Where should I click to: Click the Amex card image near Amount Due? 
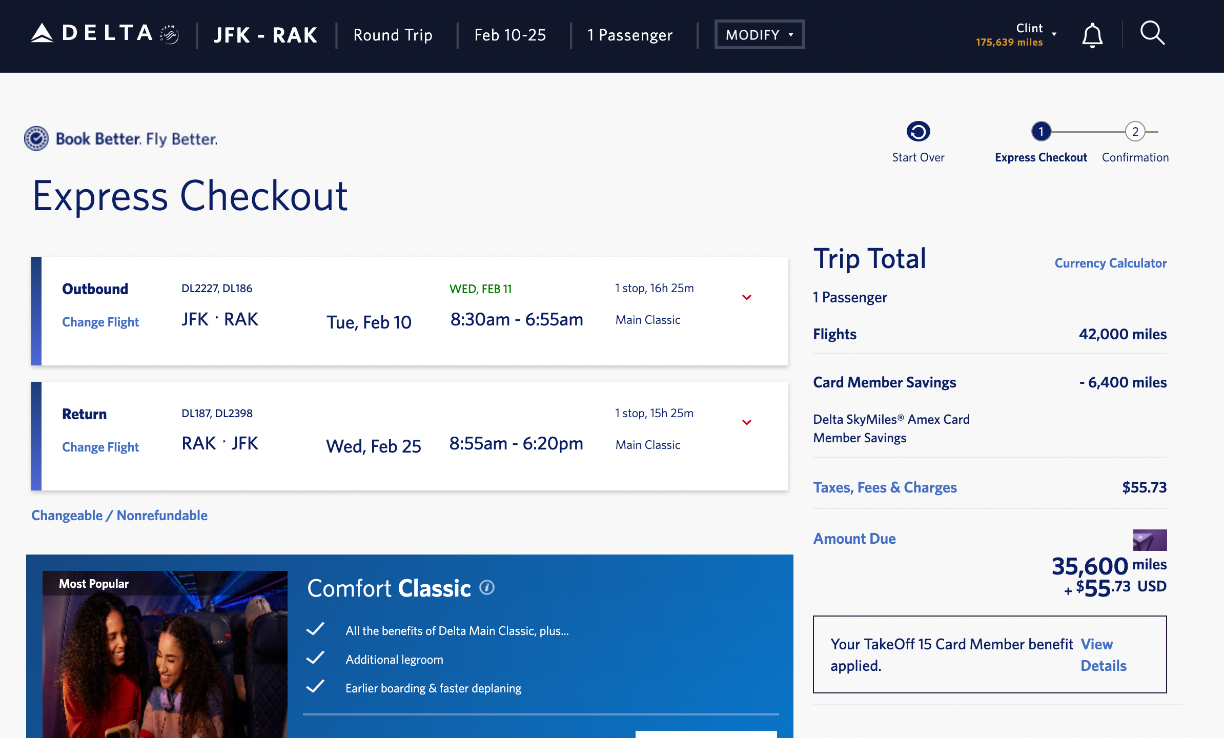click(x=1149, y=540)
